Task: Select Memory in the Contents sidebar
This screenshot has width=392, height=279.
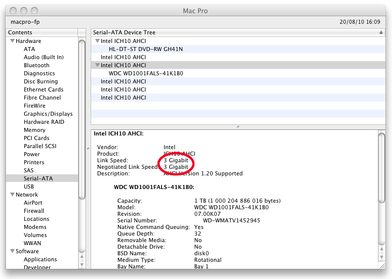Action: 34,130
